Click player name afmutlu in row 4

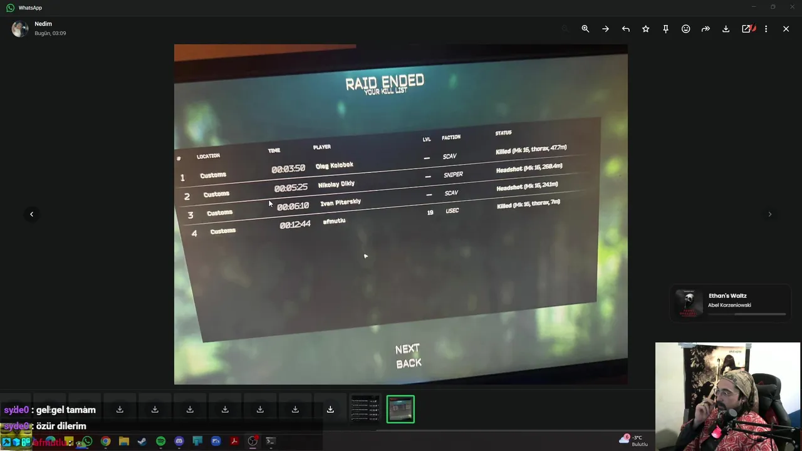point(334,221)
